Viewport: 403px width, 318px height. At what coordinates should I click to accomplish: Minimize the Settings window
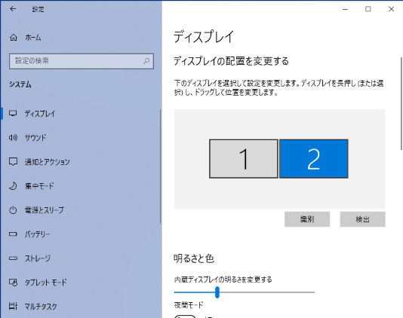pos(345,9)
